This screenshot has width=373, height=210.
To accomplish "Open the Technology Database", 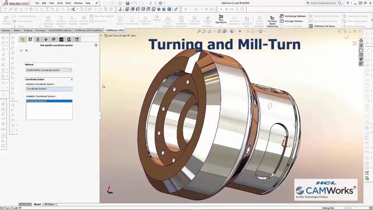I will (x=293, y=16).
